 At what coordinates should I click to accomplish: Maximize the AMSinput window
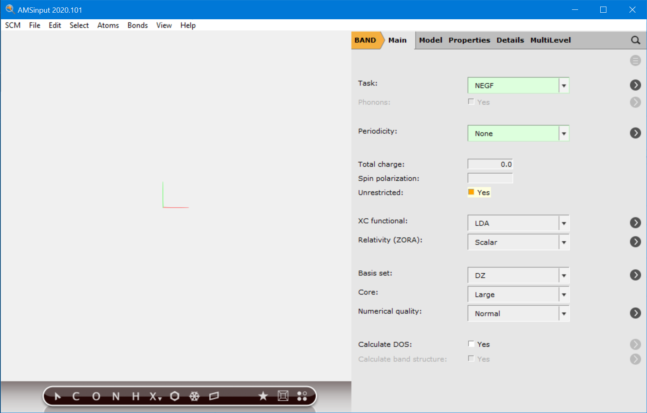click(x=603, y=9)
